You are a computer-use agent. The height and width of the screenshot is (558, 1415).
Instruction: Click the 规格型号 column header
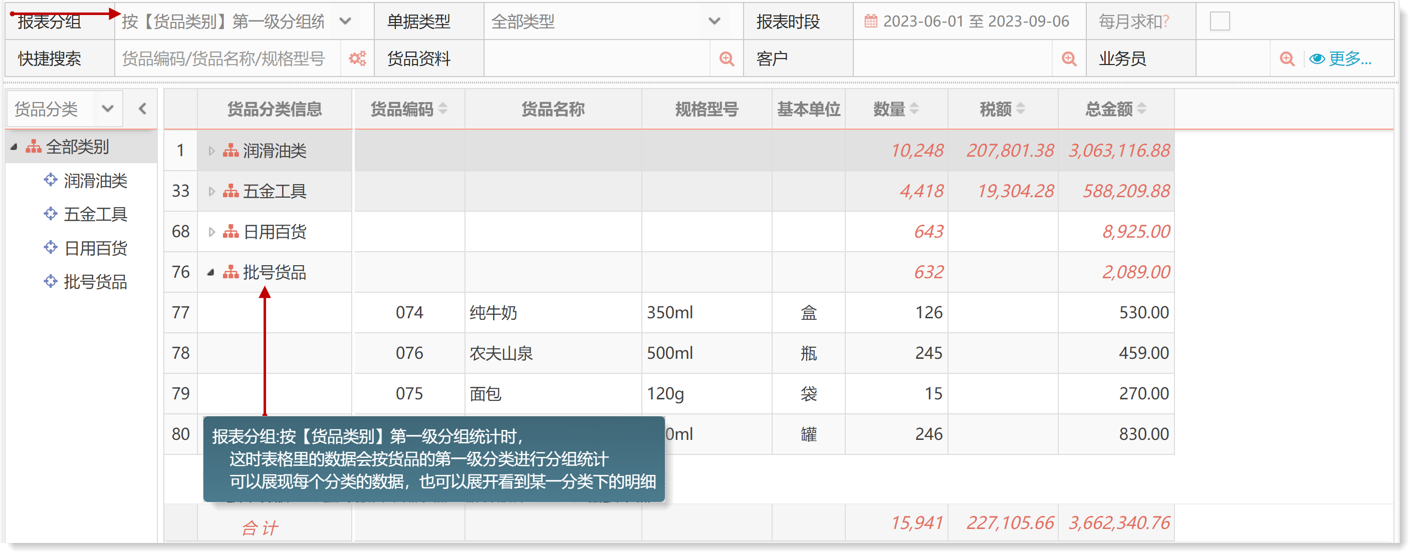point(706,109)
